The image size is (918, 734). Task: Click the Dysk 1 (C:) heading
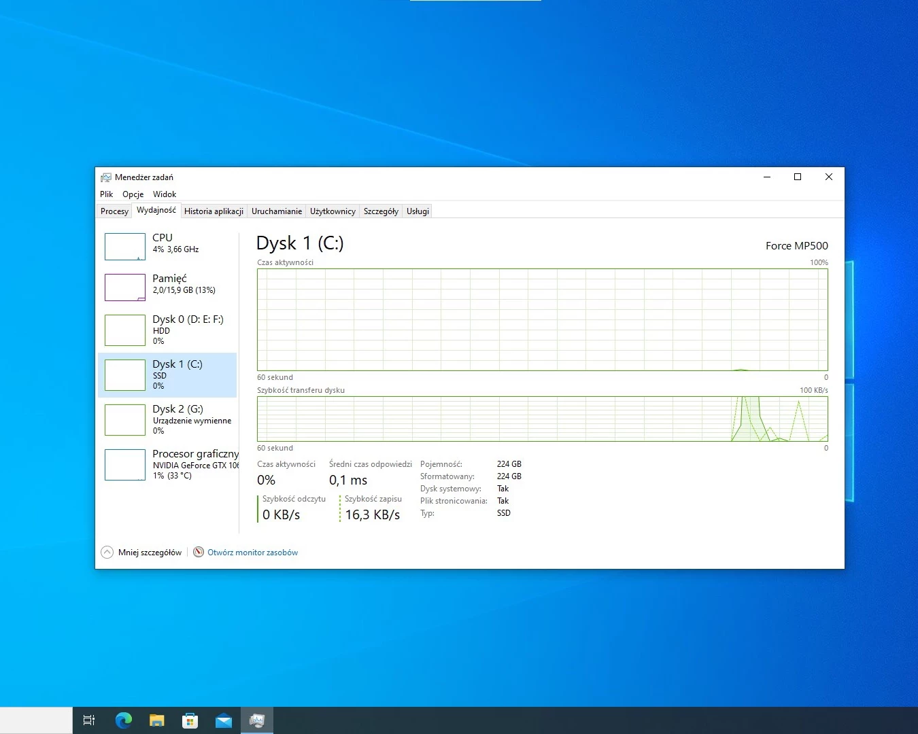click(x=300, y=243)
